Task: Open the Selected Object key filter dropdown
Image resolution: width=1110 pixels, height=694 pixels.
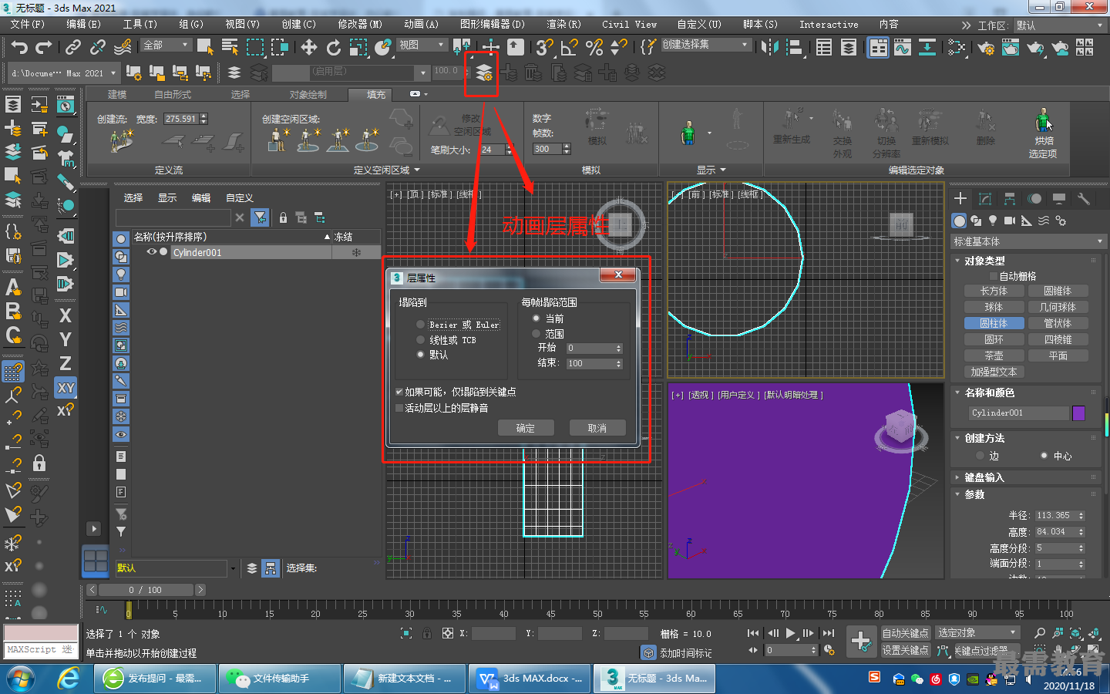Action: (x=977, y=633)
